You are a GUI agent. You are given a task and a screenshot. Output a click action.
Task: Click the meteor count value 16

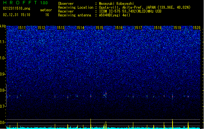[47, 15]
